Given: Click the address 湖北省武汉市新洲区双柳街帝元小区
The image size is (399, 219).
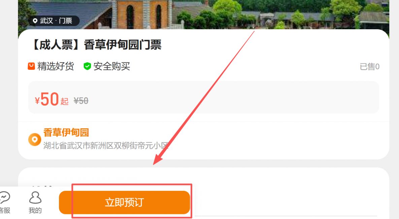Looking at the screenshot, I should pyautogui.click(x=106, y=146).
